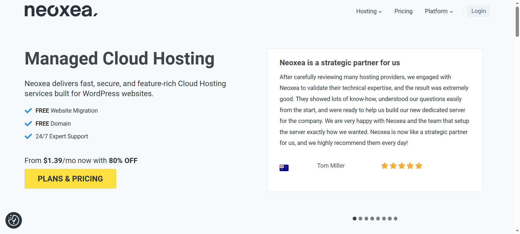Jump to the last testimonial dot
The width and height of the screenshot is (520, 234).
click(x=396, y=219)
